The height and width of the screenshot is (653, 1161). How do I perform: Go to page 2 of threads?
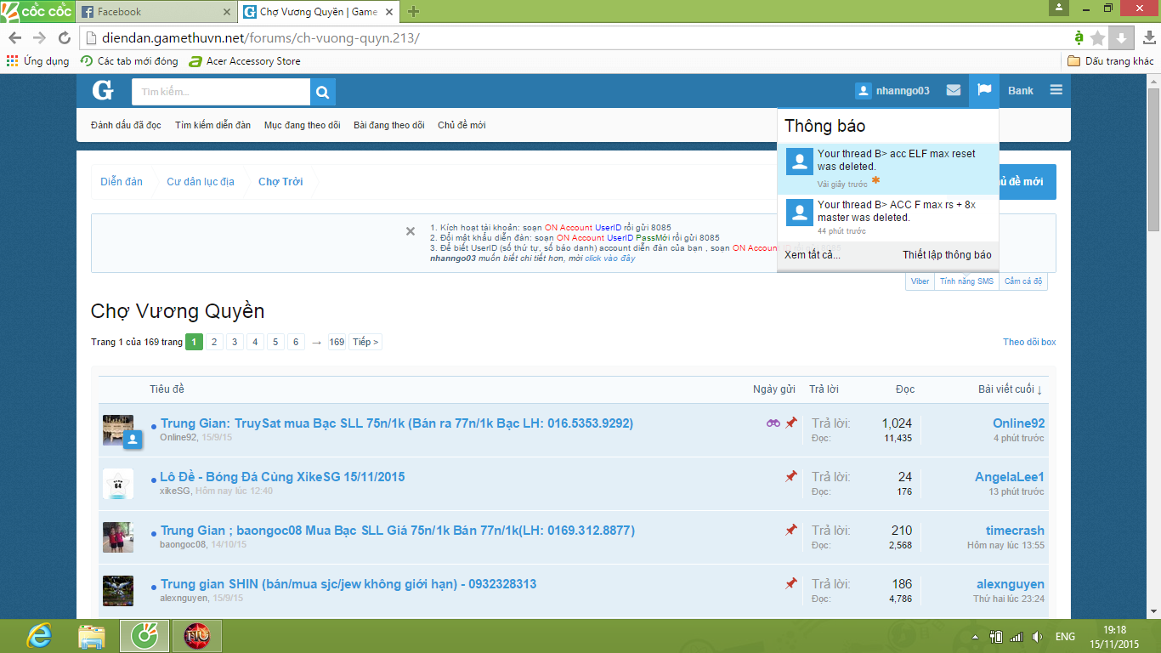214,342
